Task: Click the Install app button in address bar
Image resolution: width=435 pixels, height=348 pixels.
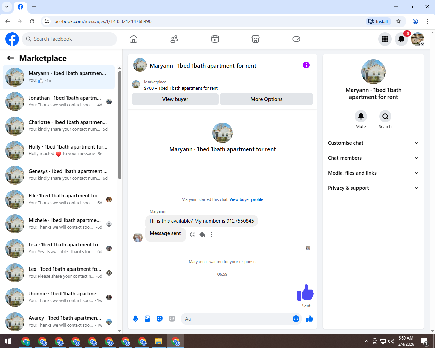Action: click(379, 21)
